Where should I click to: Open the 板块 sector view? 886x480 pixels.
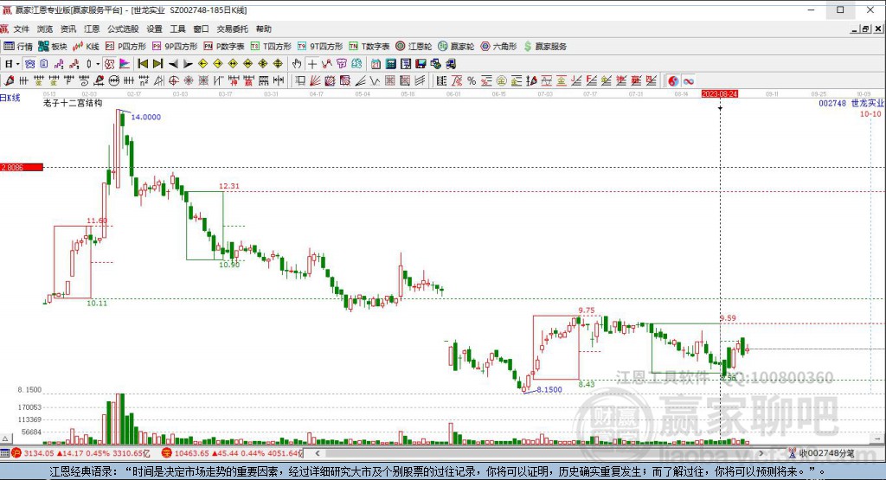tap(52, 47)
